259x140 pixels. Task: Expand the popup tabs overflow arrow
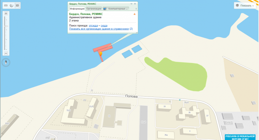[136, 9]
